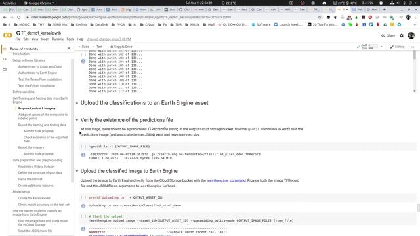The image size is (420, 236).
Task: Click output icon beside the patch log
Action: click(x=83, y=61)
